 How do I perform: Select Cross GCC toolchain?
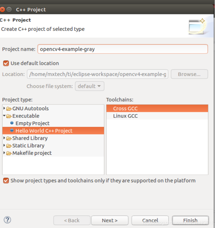click(125, 109)
